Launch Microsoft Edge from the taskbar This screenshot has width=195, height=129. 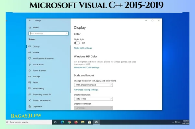[62, 122]
